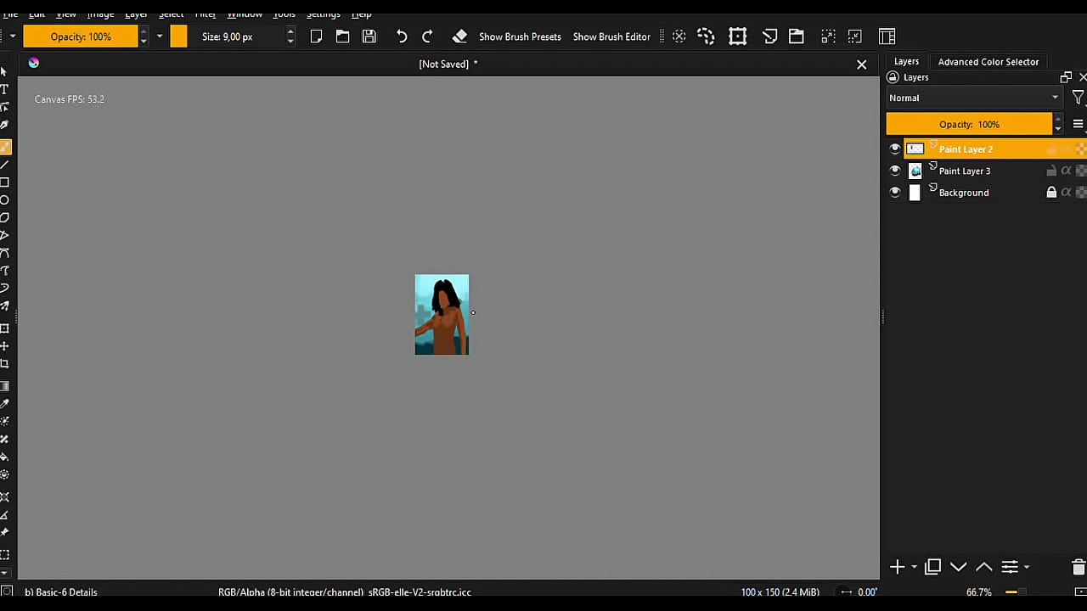Open the layer filter funnel menu
1087x611 pixels.
[1078, 98]
